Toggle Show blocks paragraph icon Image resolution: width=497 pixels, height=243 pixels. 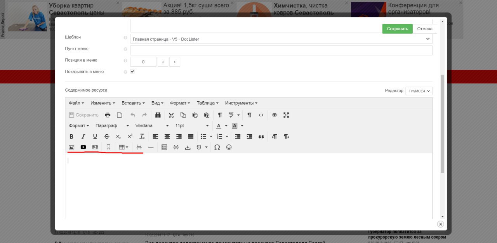tap(249, 115)
